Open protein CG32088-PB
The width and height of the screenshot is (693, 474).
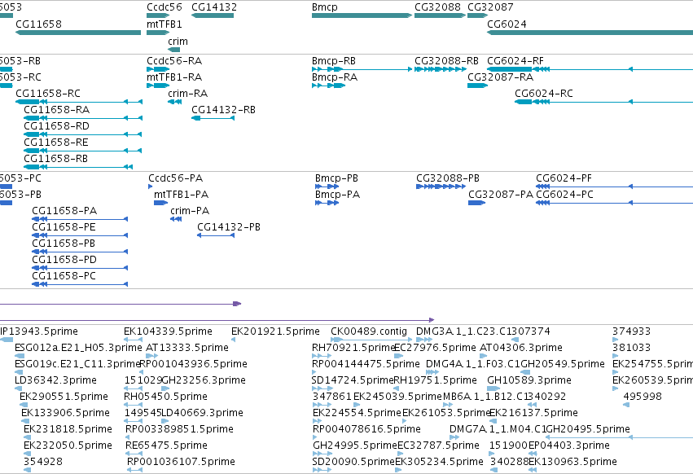(441, 187)
